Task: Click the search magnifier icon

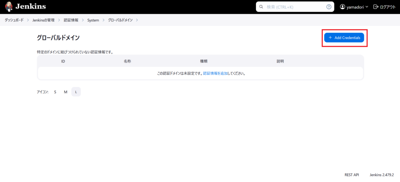Action: [261, 7]
